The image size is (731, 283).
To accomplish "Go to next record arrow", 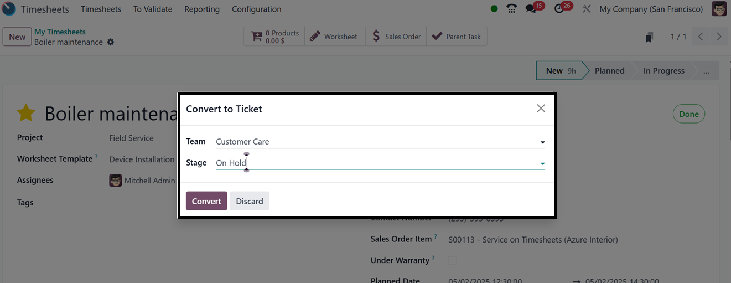I will coord(719,37).
